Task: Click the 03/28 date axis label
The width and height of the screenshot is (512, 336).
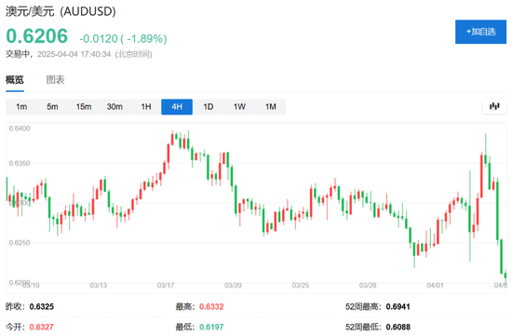Action: [x=368, y=286]
